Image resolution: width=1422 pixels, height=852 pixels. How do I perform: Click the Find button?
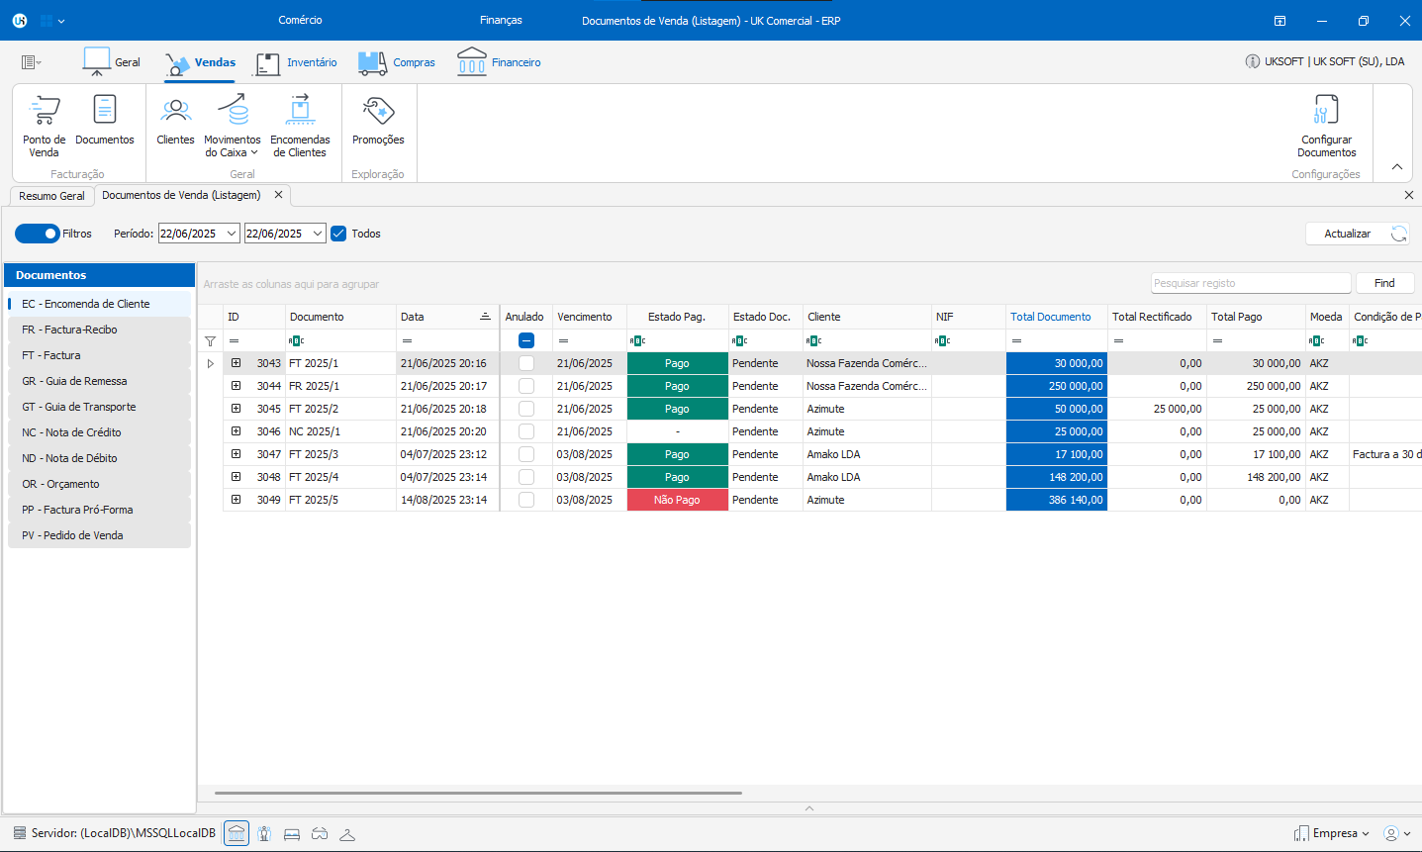(x=1384, y=283)
